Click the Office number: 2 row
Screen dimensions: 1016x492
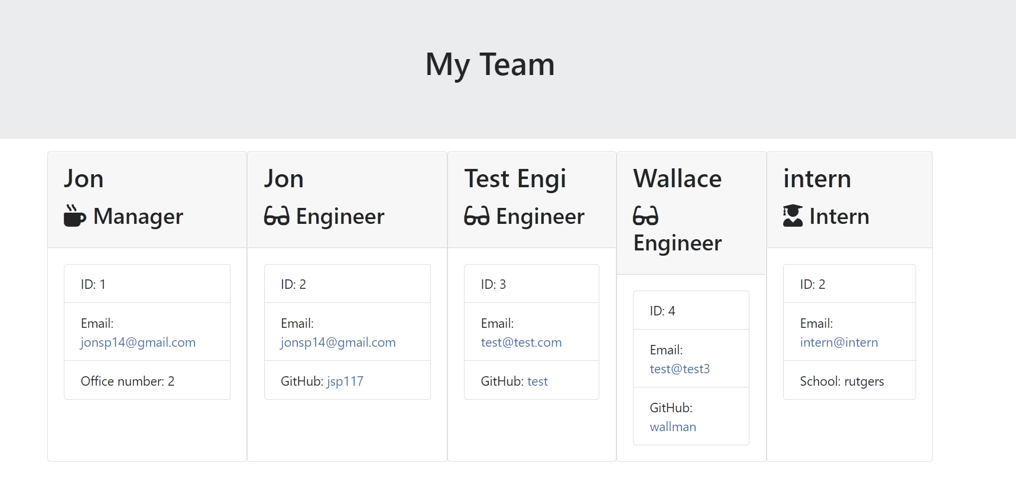coord(147,381)
